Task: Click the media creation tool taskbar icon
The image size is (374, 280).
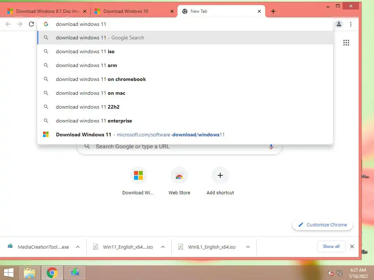Action: [x=75, y=273]
